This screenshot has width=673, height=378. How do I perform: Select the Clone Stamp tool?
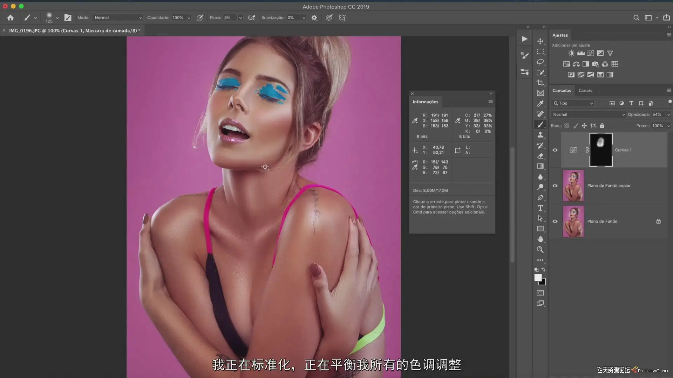pyautogui.click(x=540, y=135)
